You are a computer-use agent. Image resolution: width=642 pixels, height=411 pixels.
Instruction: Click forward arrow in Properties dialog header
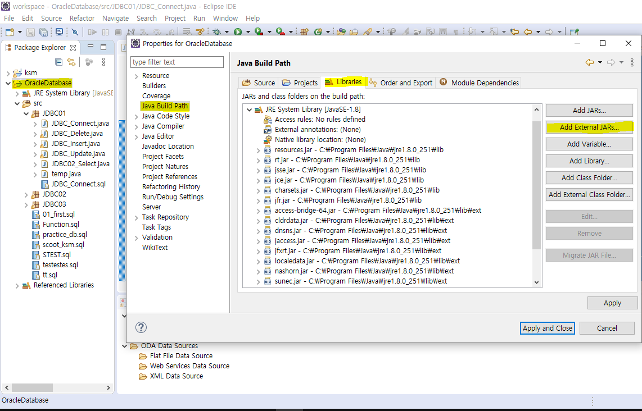(611, 62)
